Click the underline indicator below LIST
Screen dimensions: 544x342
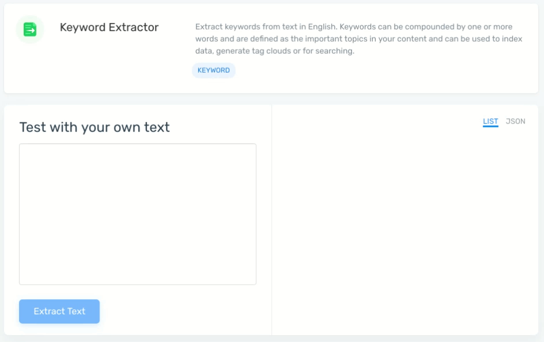[x=490, y=127]
